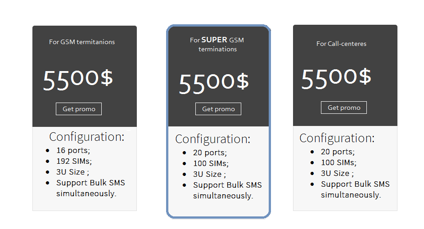The image size is (424, 229).
Task: Click 'Configuration:' title in the first card
Action: point(87,137)
